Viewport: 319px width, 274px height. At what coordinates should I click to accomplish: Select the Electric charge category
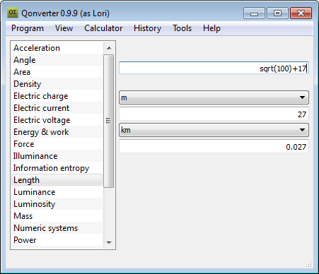[57, 96]
